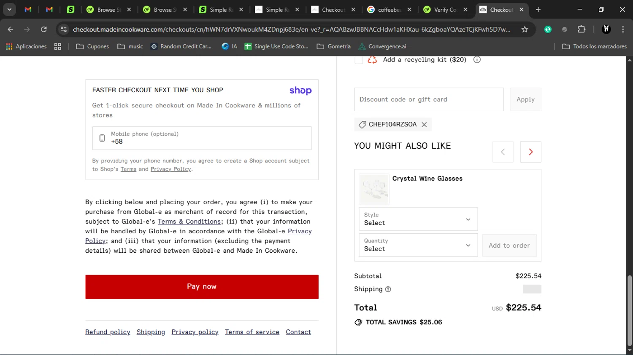Screen dimensions: 633x355
Task: Go back in browser history
Action: [11, 29]
